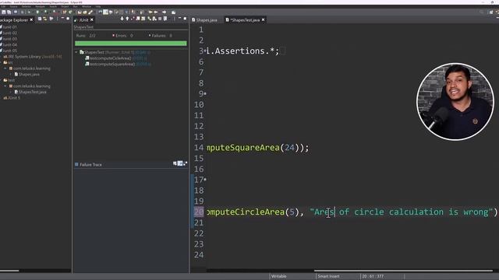Open the Help menu
The height and width of the screenshot is (280, 499).
(x=98, y=6)
